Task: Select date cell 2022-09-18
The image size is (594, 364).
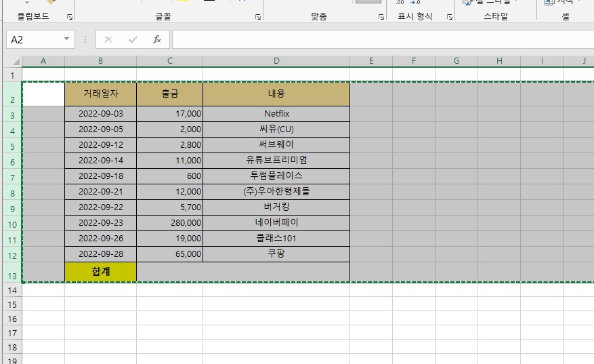Action: click(100, 176)
